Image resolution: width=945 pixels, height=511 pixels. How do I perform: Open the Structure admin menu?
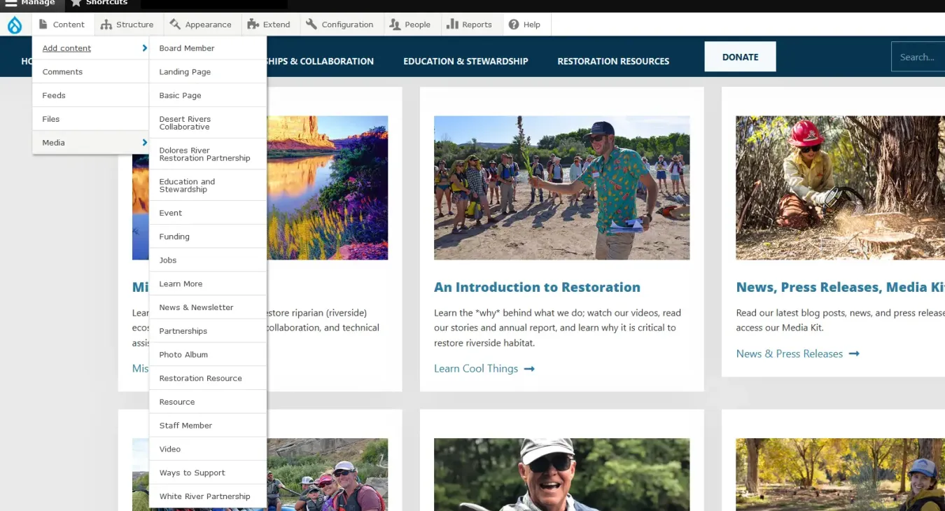[127, 24]
